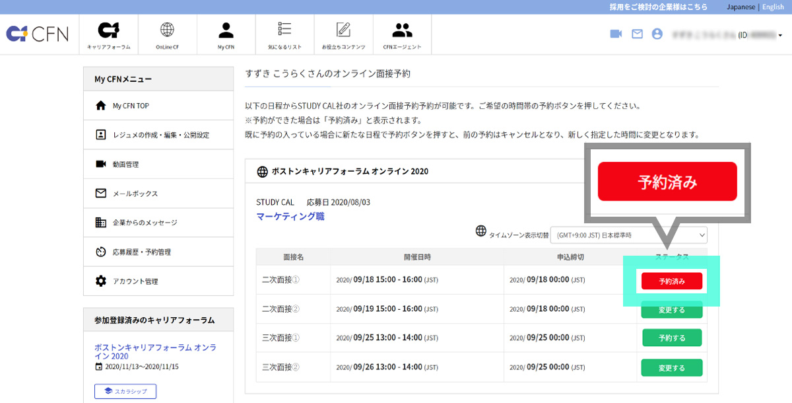Open 企業からのメッセージ in the sidebar
Image resolution: width=792 pixels, height=403 pixels.
158,223
